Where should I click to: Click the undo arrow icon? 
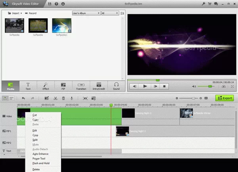[23, 98]
